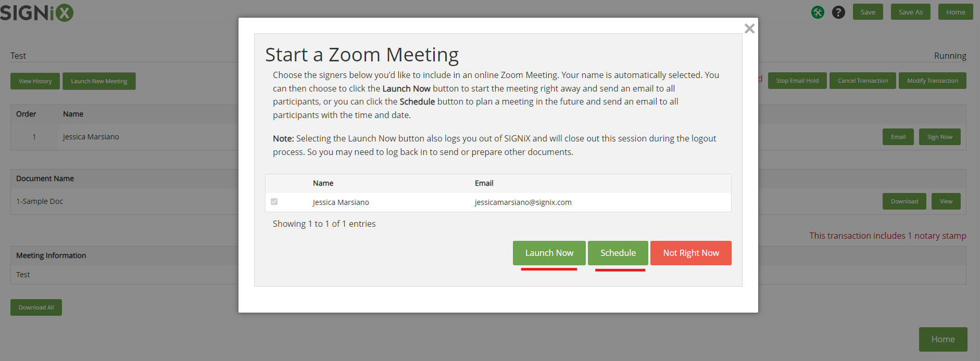Click Cancel Transaction button
Image resolution: width=980 pixels, height=361 pixels.
pos(863,81)
